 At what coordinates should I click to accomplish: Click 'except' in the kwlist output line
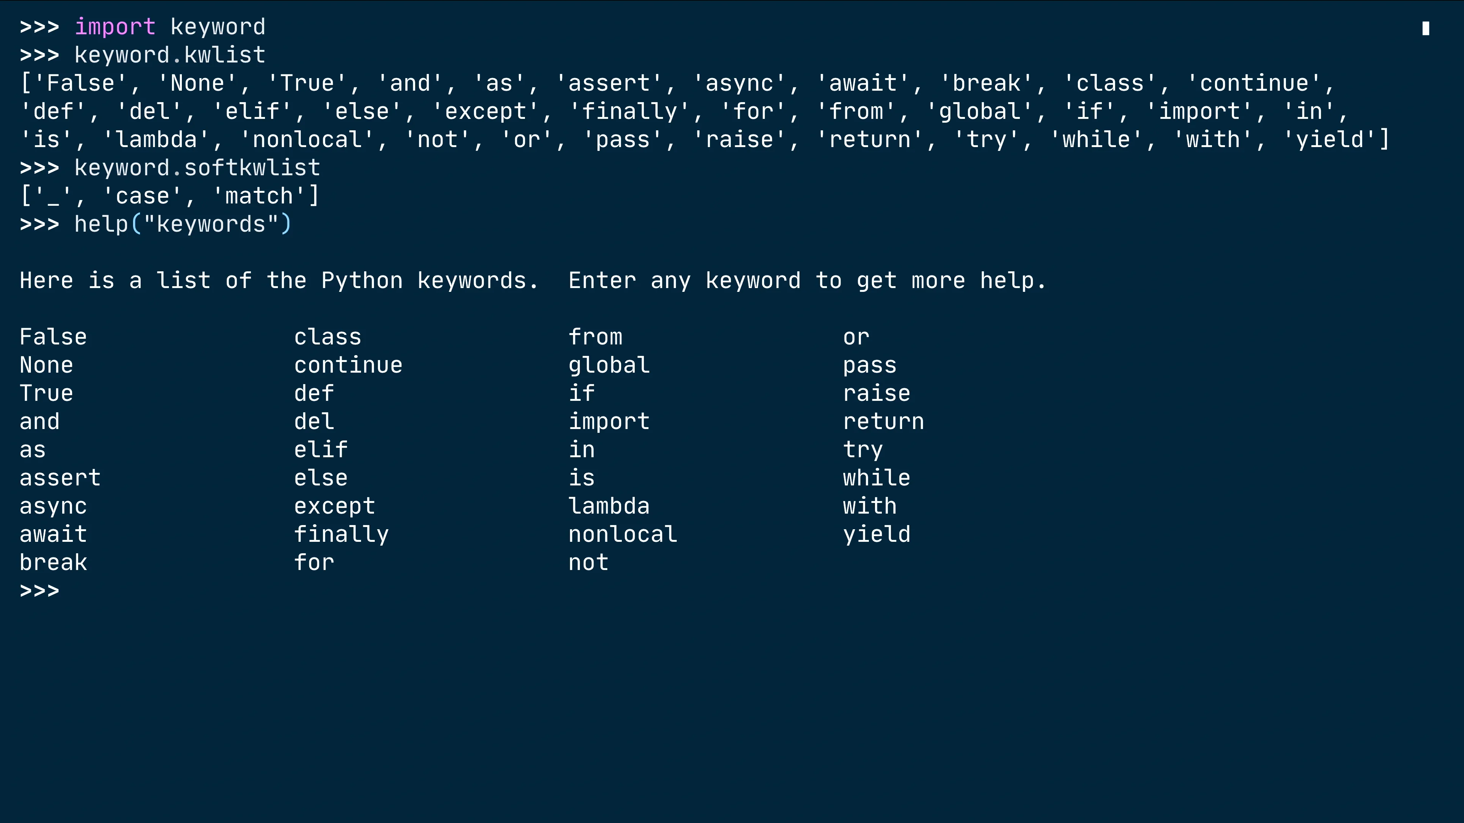485,111
